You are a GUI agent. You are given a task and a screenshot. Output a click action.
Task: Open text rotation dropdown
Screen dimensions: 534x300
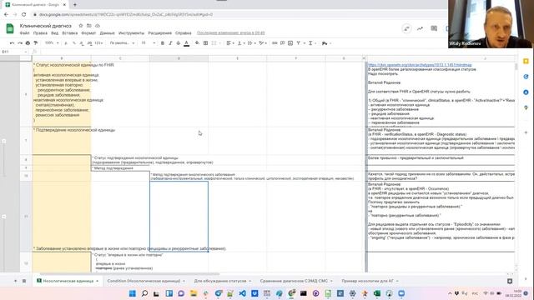tap(263, 43)
